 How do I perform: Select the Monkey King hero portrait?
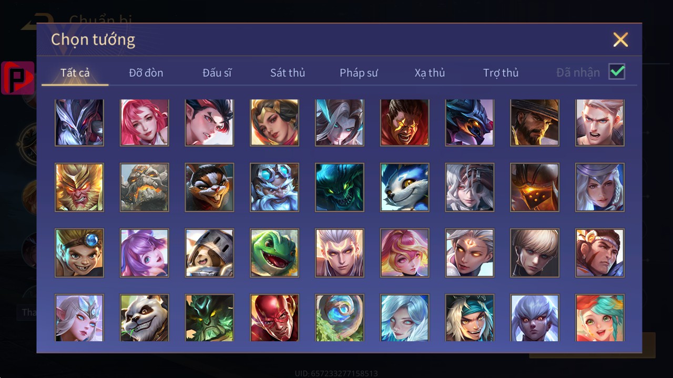pos(79,187)
